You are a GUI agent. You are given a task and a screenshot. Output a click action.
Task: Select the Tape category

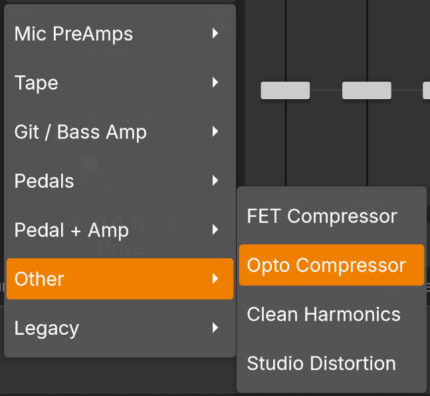(x=37, y=83)
